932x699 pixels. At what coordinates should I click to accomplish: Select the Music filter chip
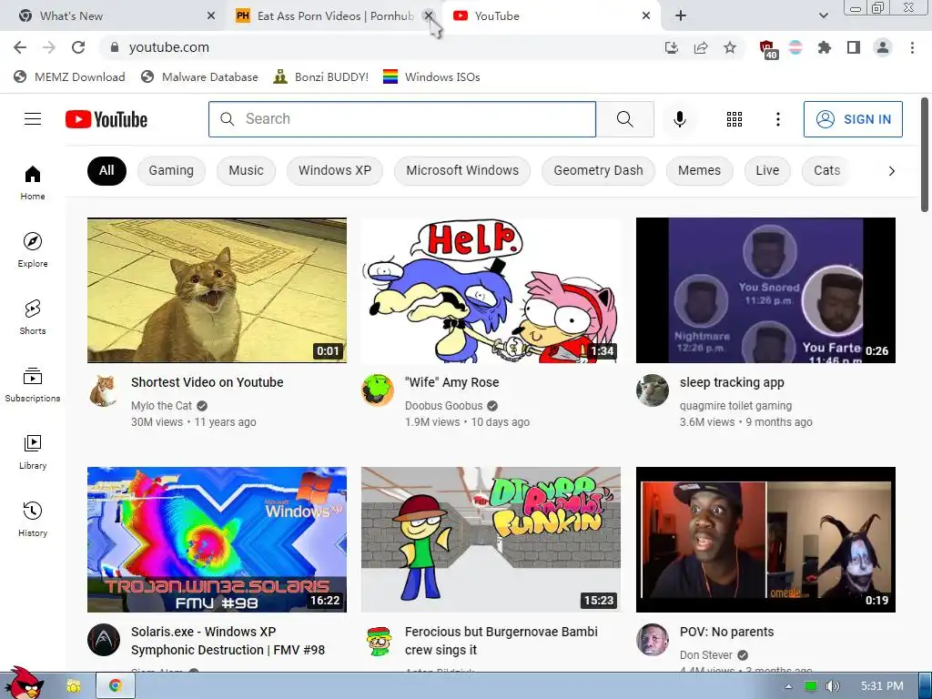tap(246, 170)
